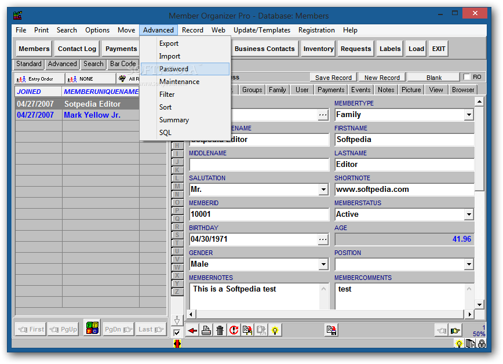This screenshot has width=503, height=364.
Task: Click the right-pointing hand icon at bottom right
Action: [x=455, y=330]
